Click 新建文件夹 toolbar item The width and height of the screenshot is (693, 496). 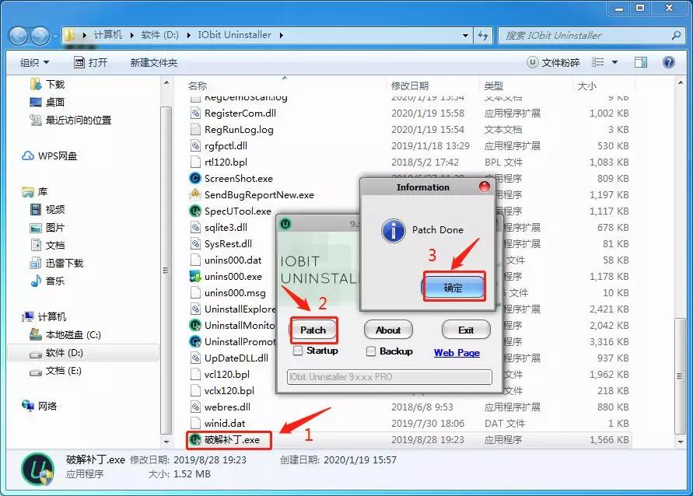pos(154,62)
